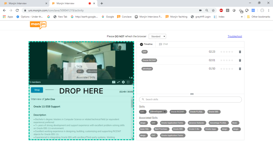
Task: Expand the bookmarks bar overflow chevron
Action: [242, 17]
